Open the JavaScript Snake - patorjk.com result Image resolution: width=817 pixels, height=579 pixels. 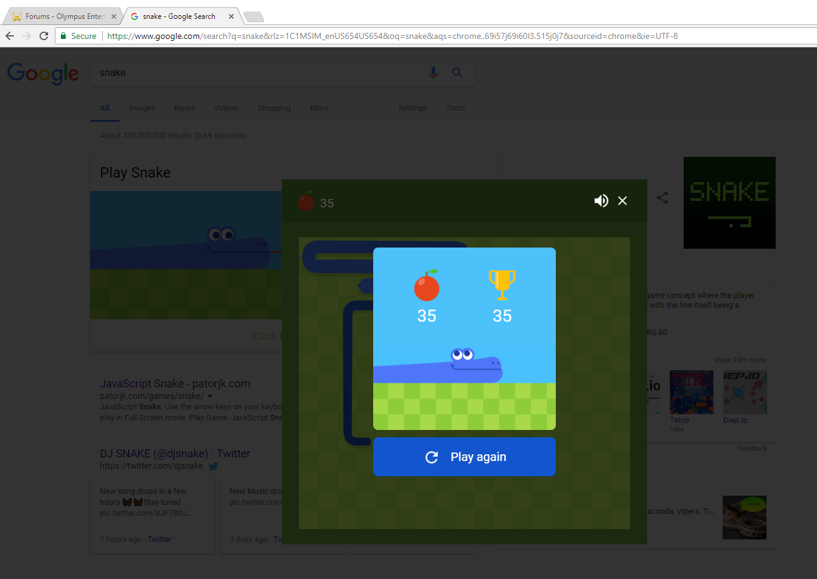(175, 384)
